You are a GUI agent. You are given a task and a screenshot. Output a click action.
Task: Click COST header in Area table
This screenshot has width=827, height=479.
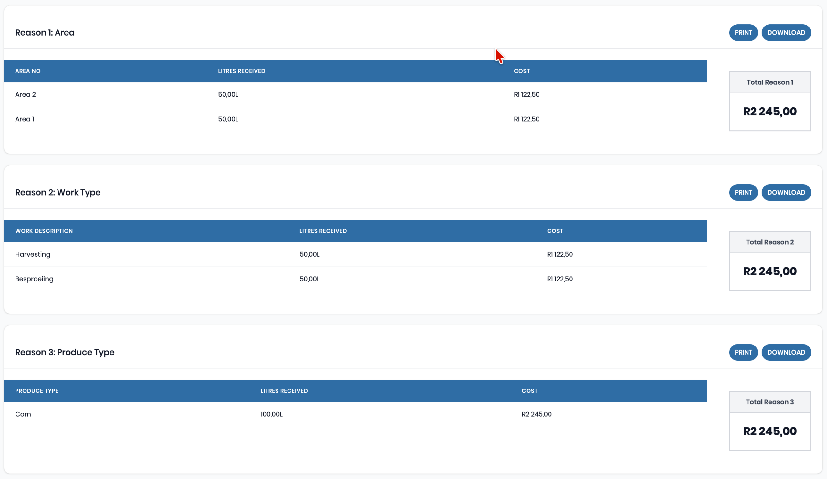521,71
